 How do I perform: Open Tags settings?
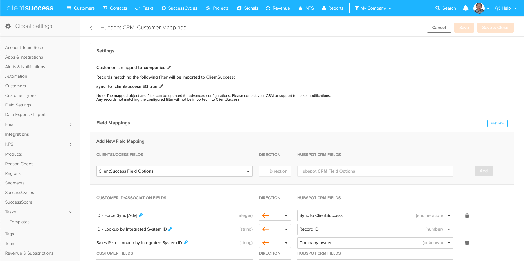tap(10, 234)
